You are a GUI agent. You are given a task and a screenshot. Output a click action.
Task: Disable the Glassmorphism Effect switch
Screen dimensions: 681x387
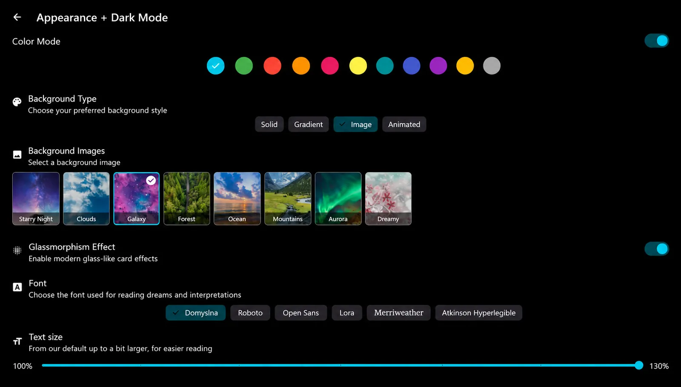coord(657,249)
